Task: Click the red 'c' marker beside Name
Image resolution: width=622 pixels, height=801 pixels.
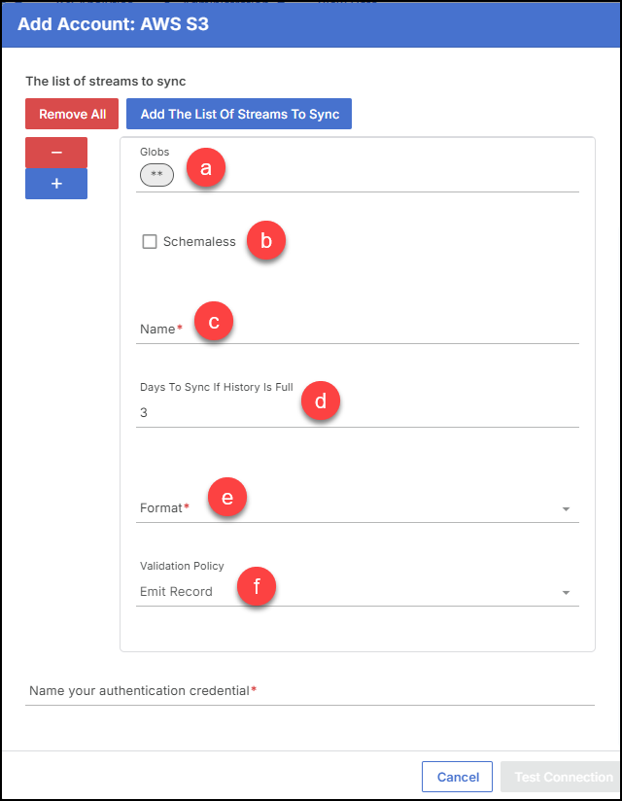Action: (x=214, y=322)
